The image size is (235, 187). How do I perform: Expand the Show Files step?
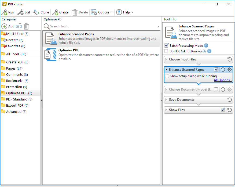(166, 110)
